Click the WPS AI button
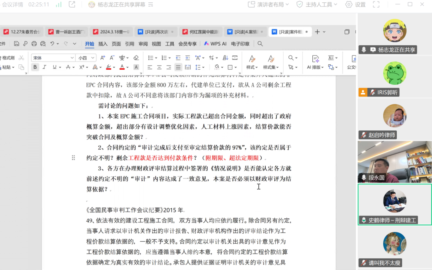 215,44
